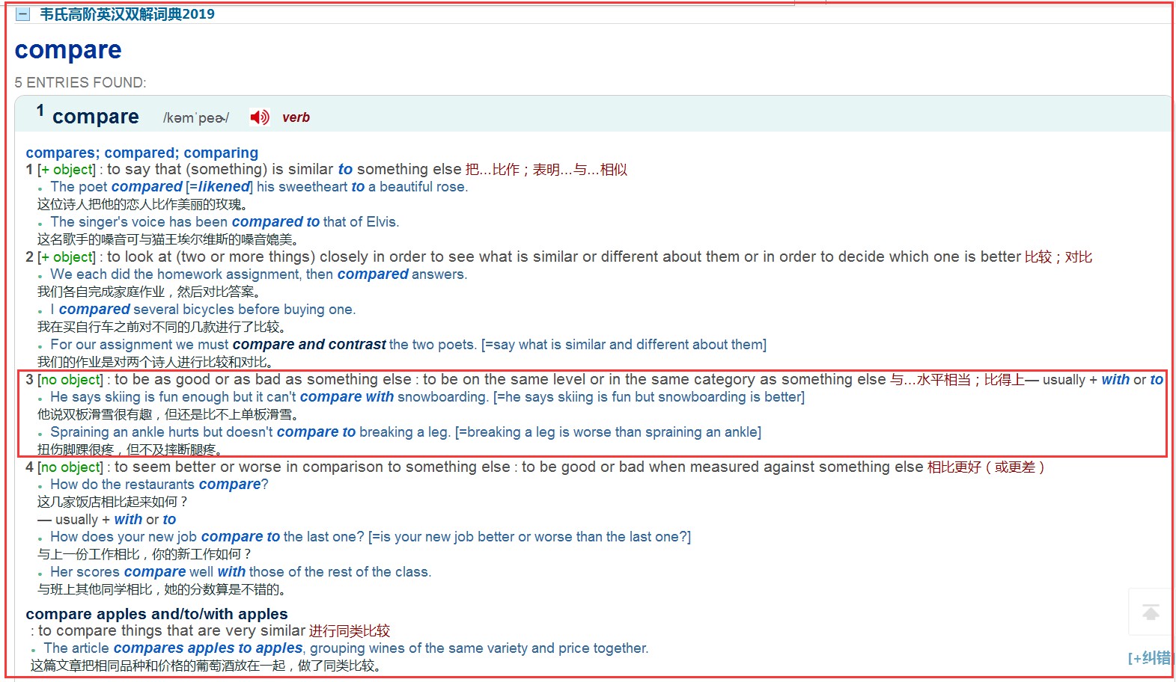
Task: Click "to" under the restaurants example usage note
Action: click(x=169, y=520)
